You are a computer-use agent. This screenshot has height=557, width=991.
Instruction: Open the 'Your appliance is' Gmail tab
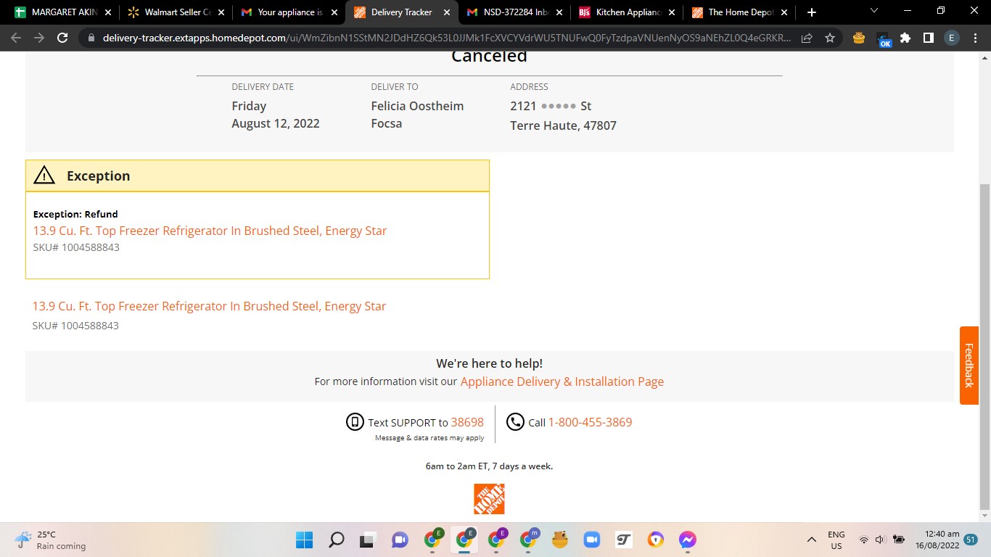288,12
